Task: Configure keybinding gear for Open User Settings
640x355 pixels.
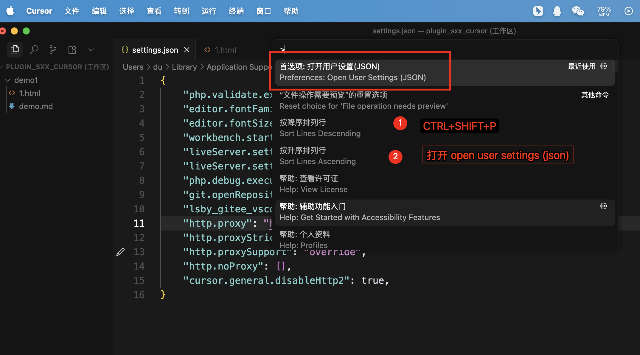Action: [x=604, y=66]
